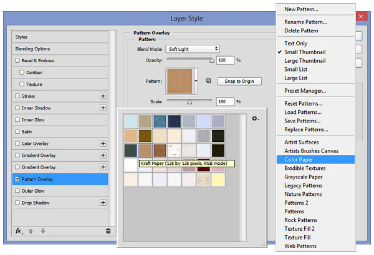This screenshot has height=255, width=374.
Task: Click the move effect up arrow
Action: pyautogui.click(x=31, y=231)
